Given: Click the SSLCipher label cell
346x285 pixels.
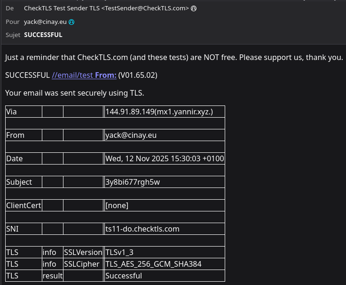Looking at the screenshot, I should pyautogui.click(x=82, y=264).
